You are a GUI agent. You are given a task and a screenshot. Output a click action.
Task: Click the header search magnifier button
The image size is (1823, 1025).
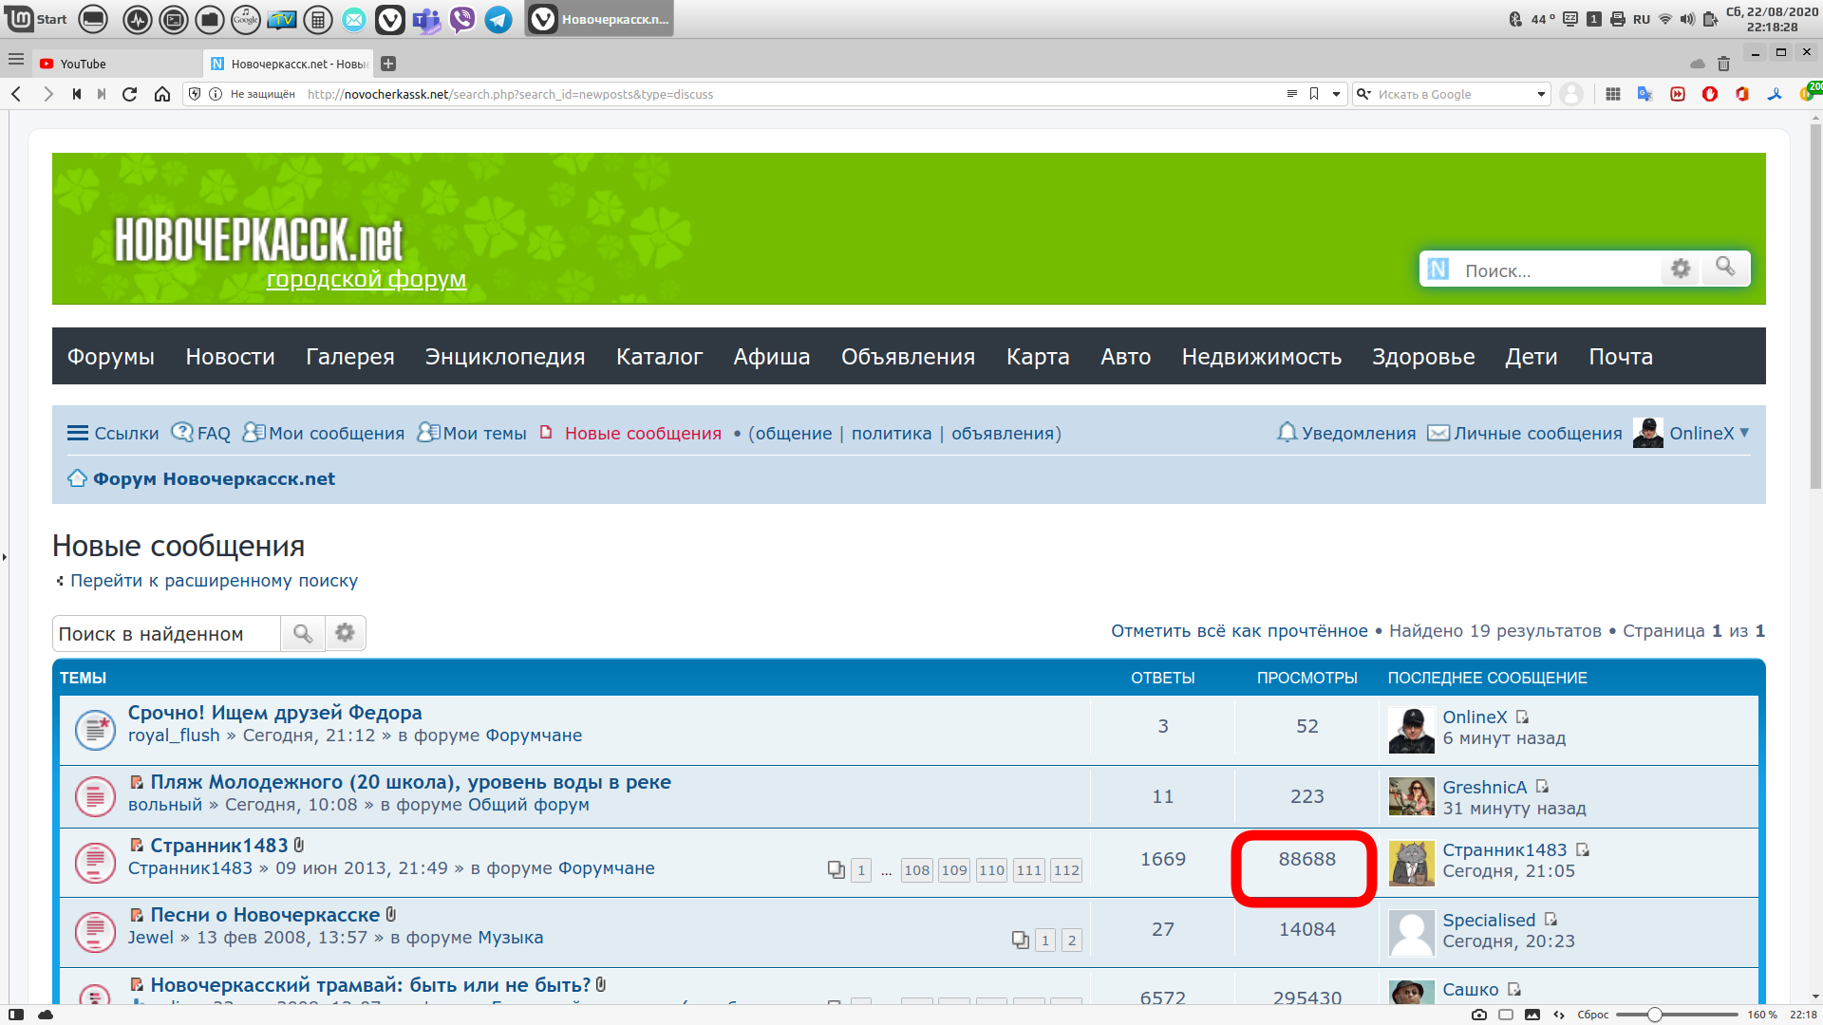click(x=1725, y=269)
